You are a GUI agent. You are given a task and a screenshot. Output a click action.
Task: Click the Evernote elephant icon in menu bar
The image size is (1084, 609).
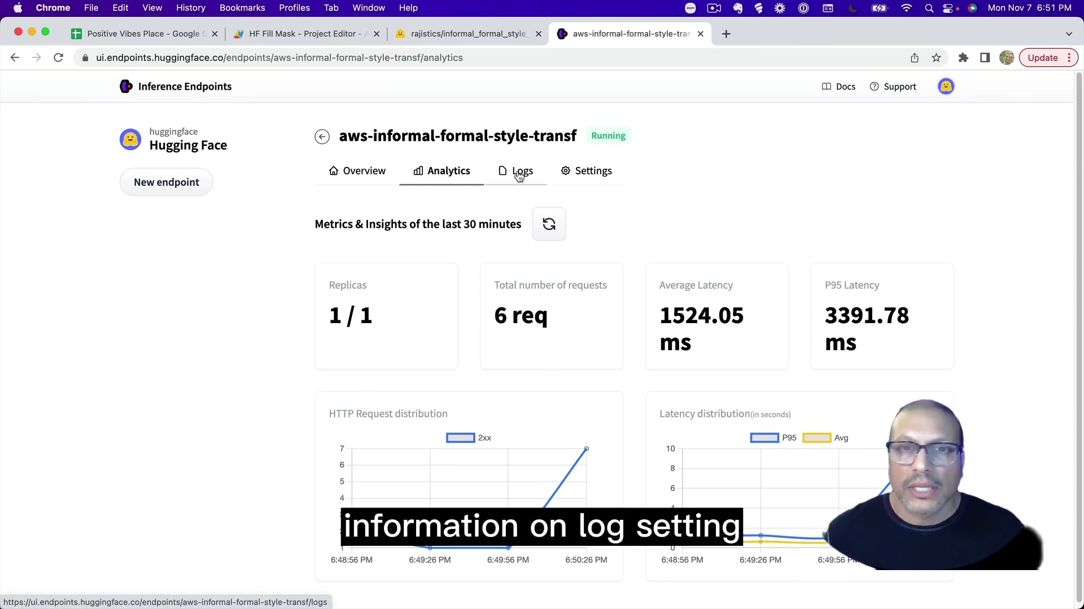click(737, 8)
